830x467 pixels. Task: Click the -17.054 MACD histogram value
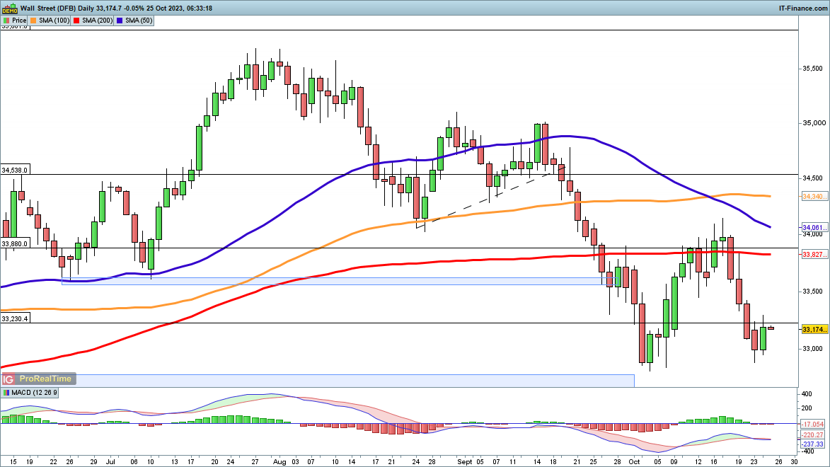point(813,425)
